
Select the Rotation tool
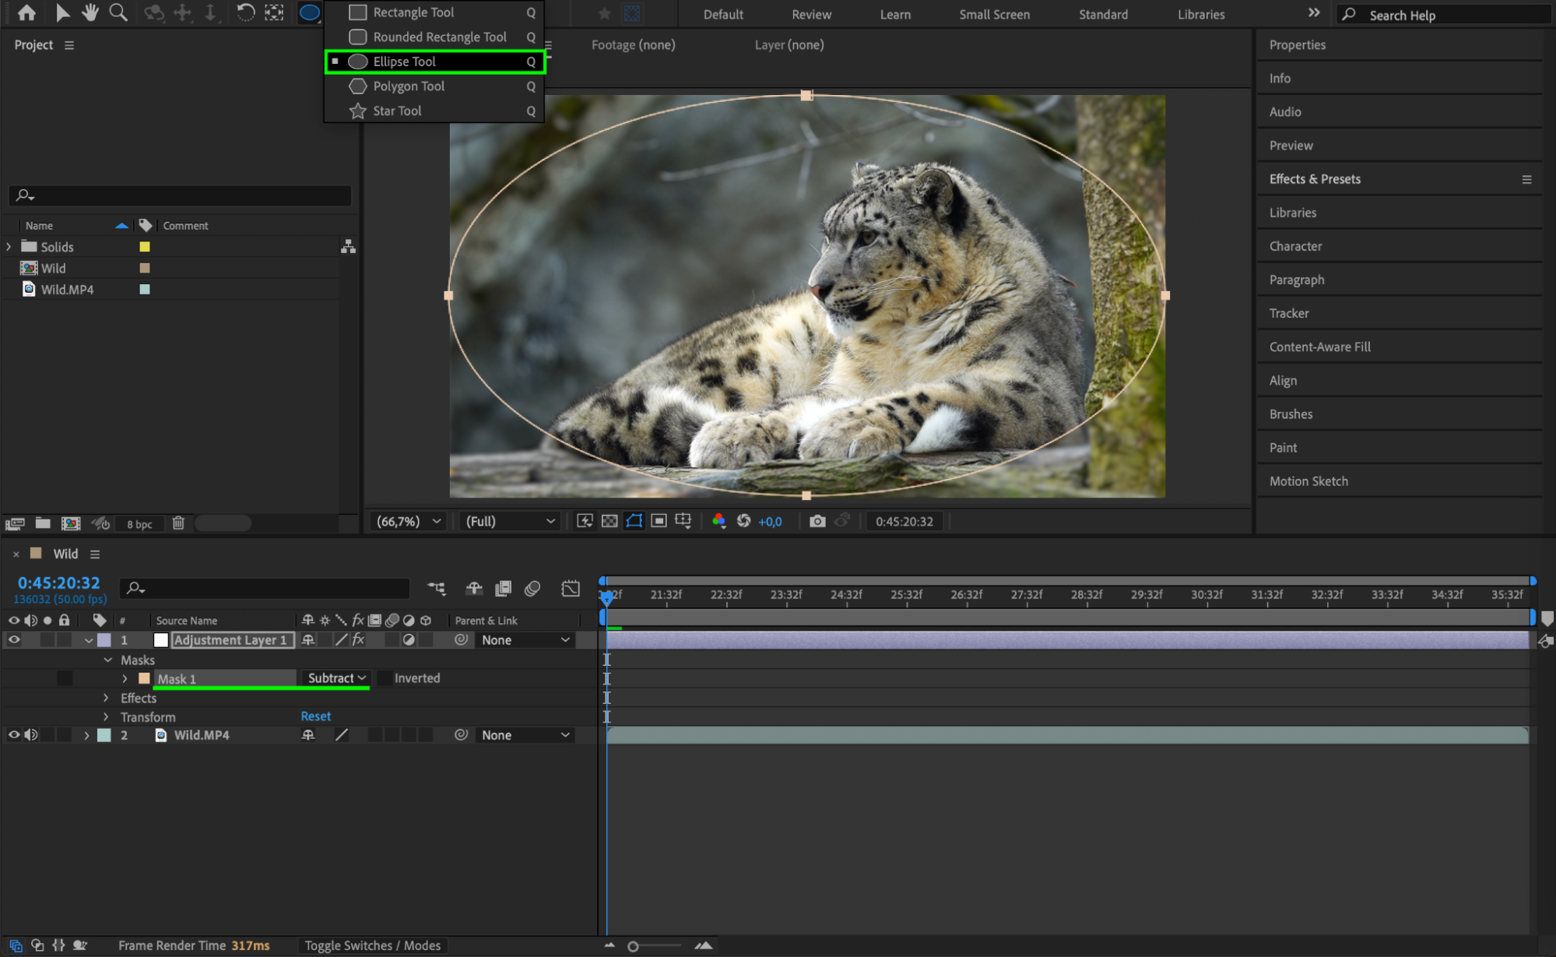tap(245, 12)
